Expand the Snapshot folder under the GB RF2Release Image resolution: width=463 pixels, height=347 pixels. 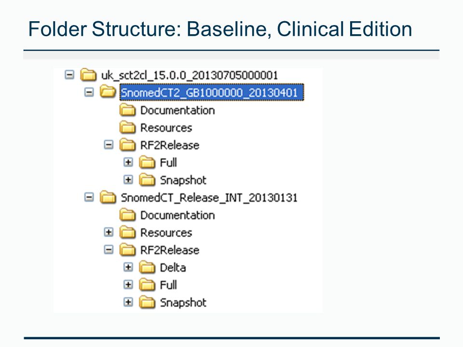tap(128, 179)
